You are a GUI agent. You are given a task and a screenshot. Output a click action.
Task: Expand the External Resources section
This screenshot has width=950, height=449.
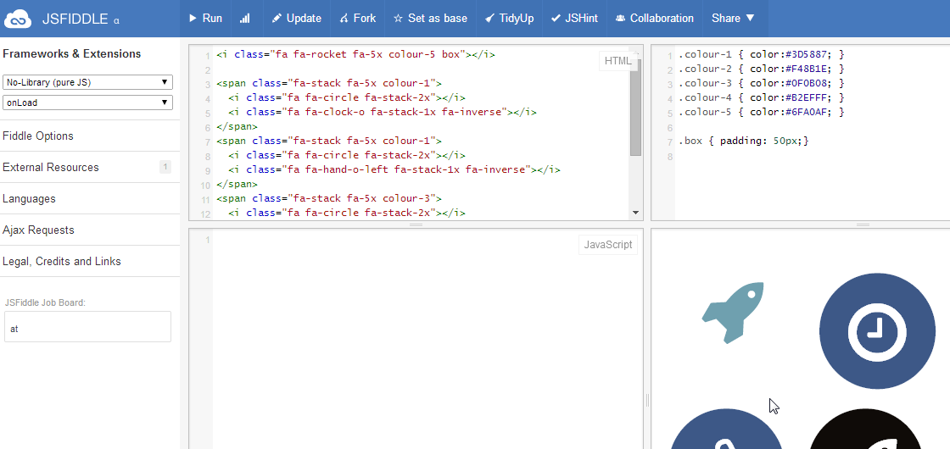tap(90, 168)
